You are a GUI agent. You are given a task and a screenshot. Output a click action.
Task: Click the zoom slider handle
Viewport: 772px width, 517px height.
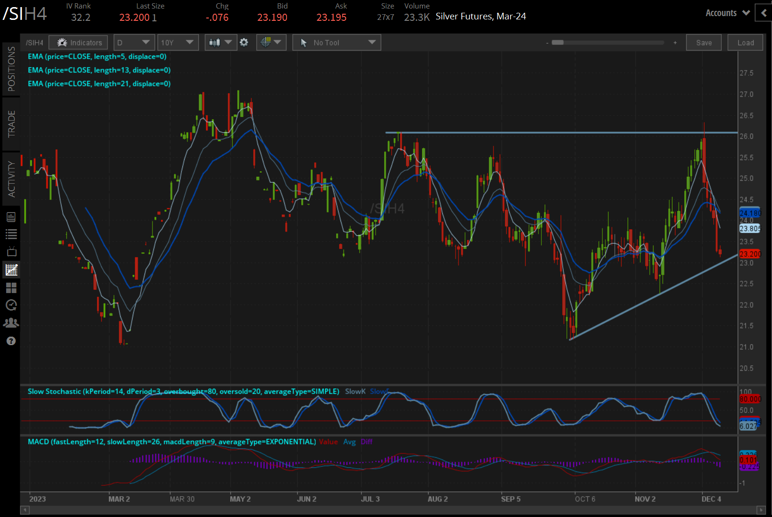point(557,43)
